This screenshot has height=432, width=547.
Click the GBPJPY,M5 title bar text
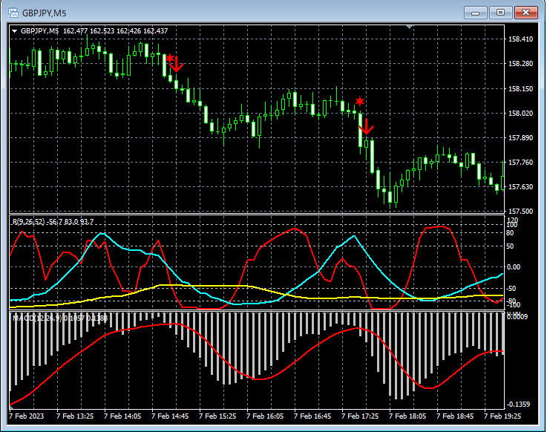[x=44, y=13]
